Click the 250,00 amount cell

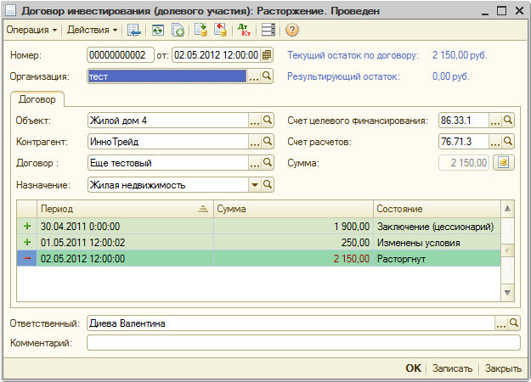[x=293, y=243]
